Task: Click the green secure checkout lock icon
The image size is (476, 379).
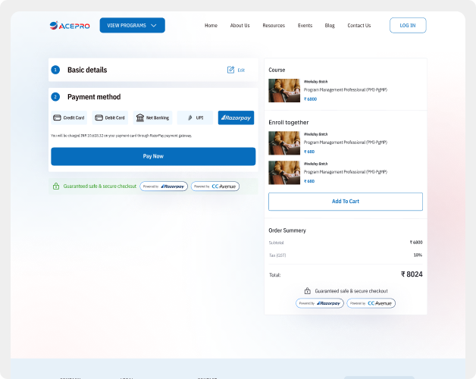Action: (56, 186)
